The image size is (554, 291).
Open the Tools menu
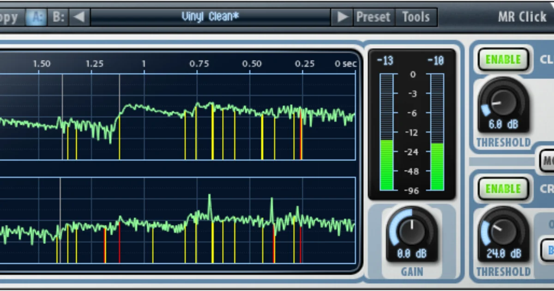click(x=416, y=17)
